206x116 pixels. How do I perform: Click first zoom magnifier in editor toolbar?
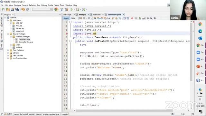[148, 18]
